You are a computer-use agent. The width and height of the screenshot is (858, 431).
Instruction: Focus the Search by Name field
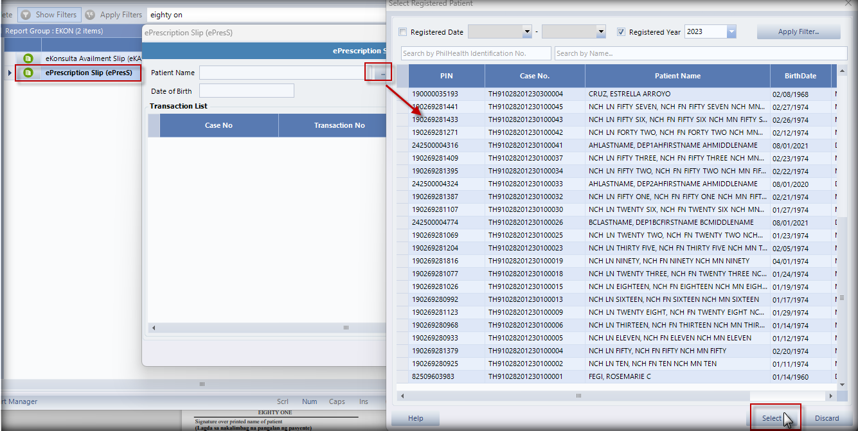coord(701,53)
